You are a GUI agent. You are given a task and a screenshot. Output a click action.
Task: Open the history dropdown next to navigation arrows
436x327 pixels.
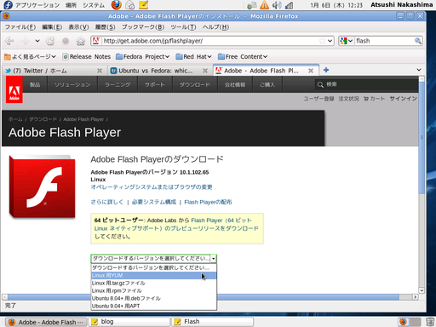click(37, 41)
